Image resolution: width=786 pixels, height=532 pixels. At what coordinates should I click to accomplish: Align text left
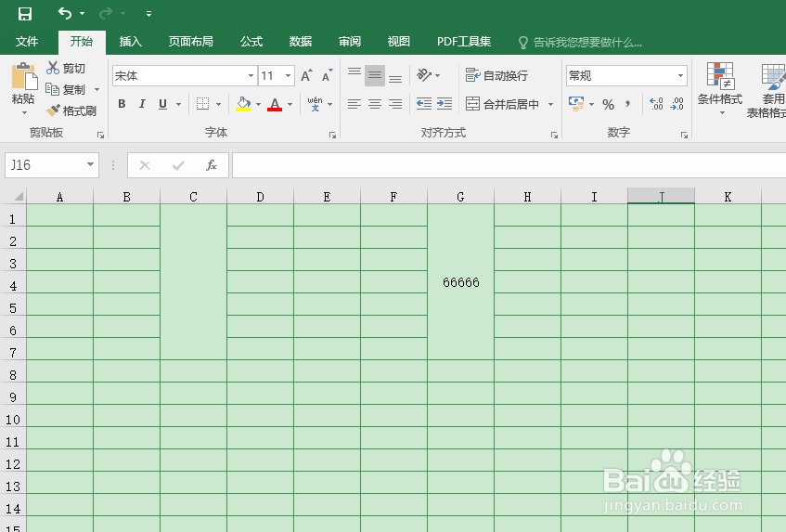point(354,104)
